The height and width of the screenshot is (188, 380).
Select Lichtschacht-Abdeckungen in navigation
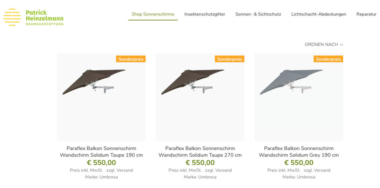pos(319,14)
